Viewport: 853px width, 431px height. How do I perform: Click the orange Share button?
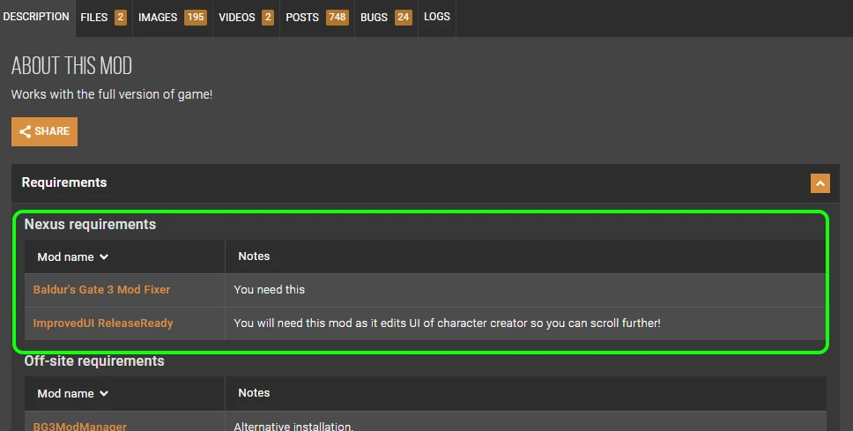(45, 131)
